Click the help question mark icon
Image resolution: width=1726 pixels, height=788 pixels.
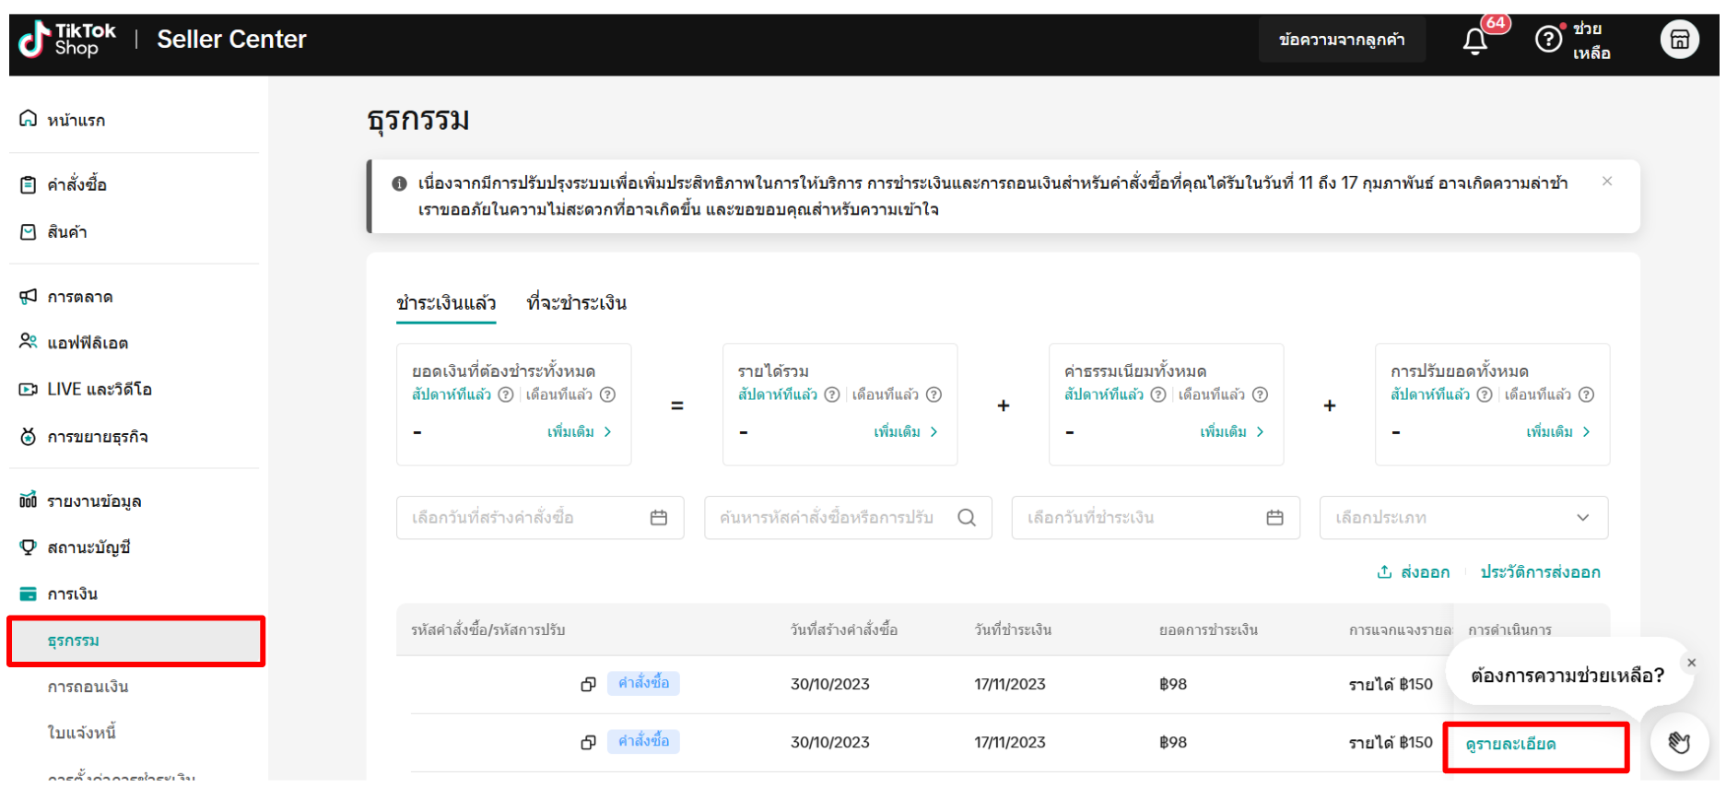point(1548,40)
